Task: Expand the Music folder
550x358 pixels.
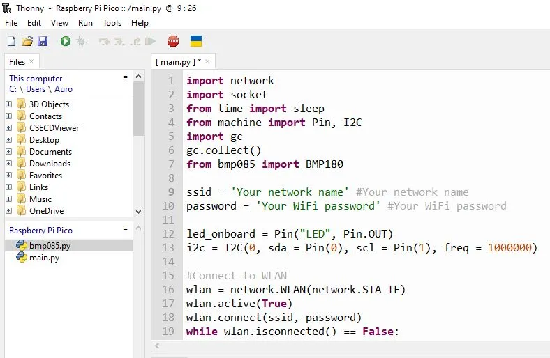Action: point(9,199)
